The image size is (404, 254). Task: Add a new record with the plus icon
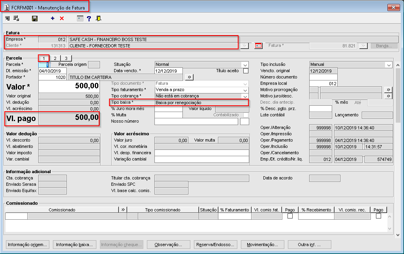click(53, 18)
